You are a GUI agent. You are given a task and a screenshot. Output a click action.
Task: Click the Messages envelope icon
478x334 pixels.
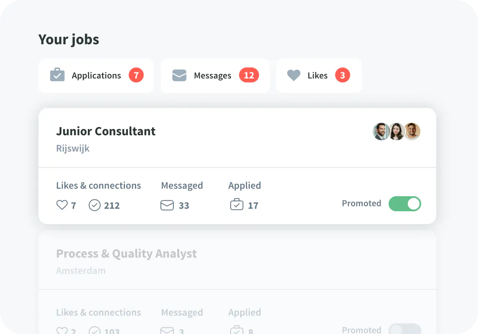click(x=179, y=75)
